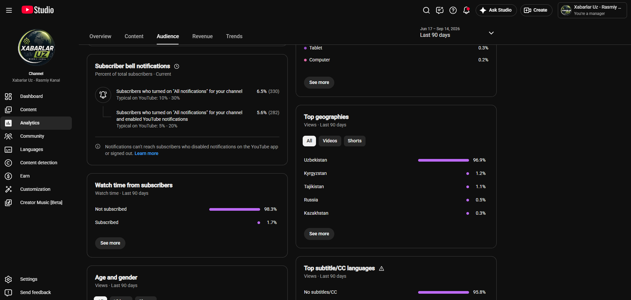631x300 pixels.
Task: Open the hamburger navigation menu
Action: tap(9, 10)
